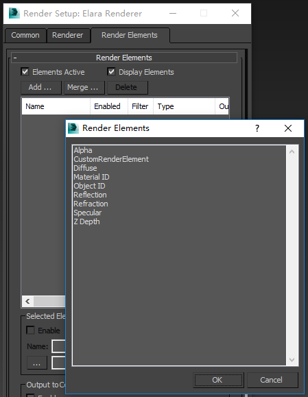Click the browse ... button
This screenshot has width=308, height=397.
coord(37,363)
